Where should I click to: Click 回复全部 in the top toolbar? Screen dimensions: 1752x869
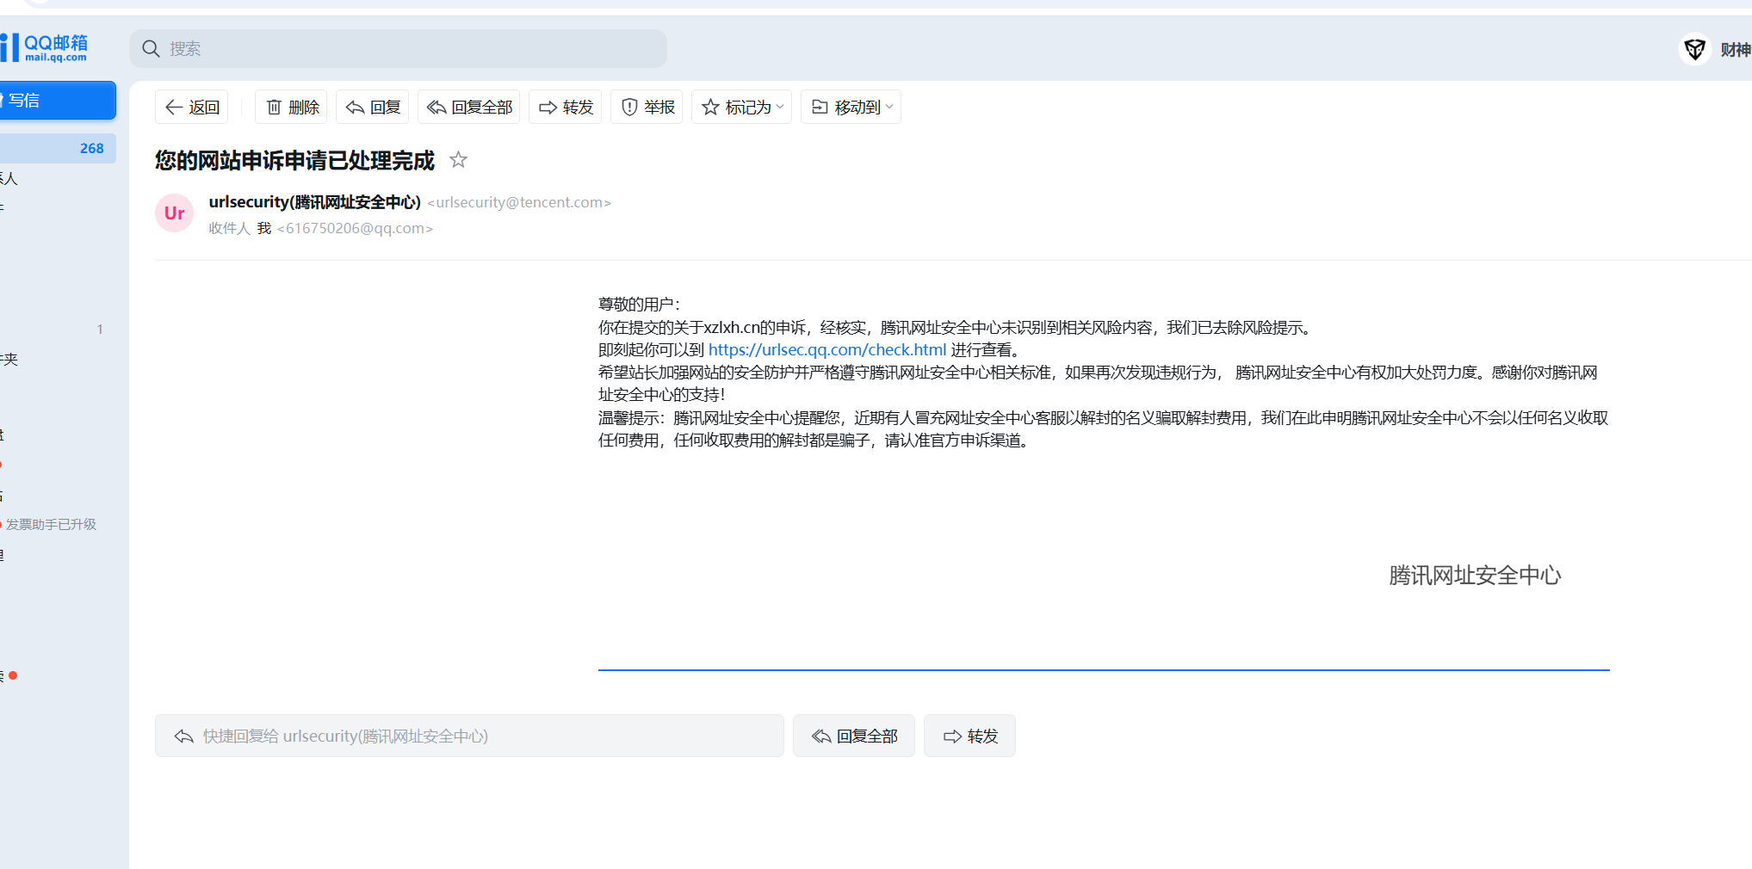point(469,107)
